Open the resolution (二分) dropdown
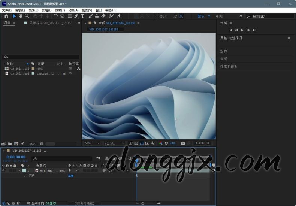The width and height of the screenshot is (296, 206). 115,143
